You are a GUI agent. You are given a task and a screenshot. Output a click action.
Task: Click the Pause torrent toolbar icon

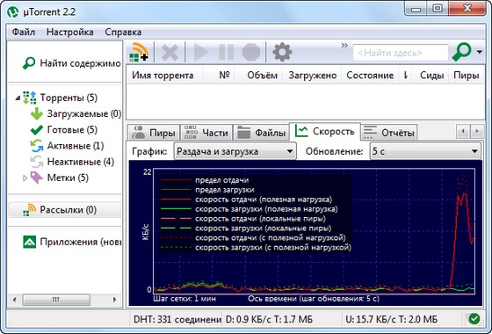pyautogui.click(x=227, y=52)
